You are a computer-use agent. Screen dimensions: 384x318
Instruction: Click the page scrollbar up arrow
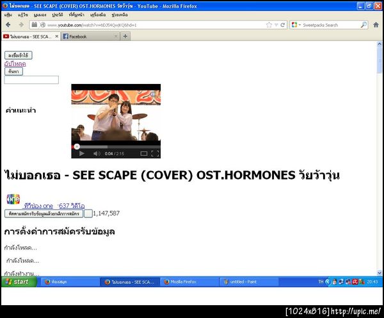[x=380, y=44]
